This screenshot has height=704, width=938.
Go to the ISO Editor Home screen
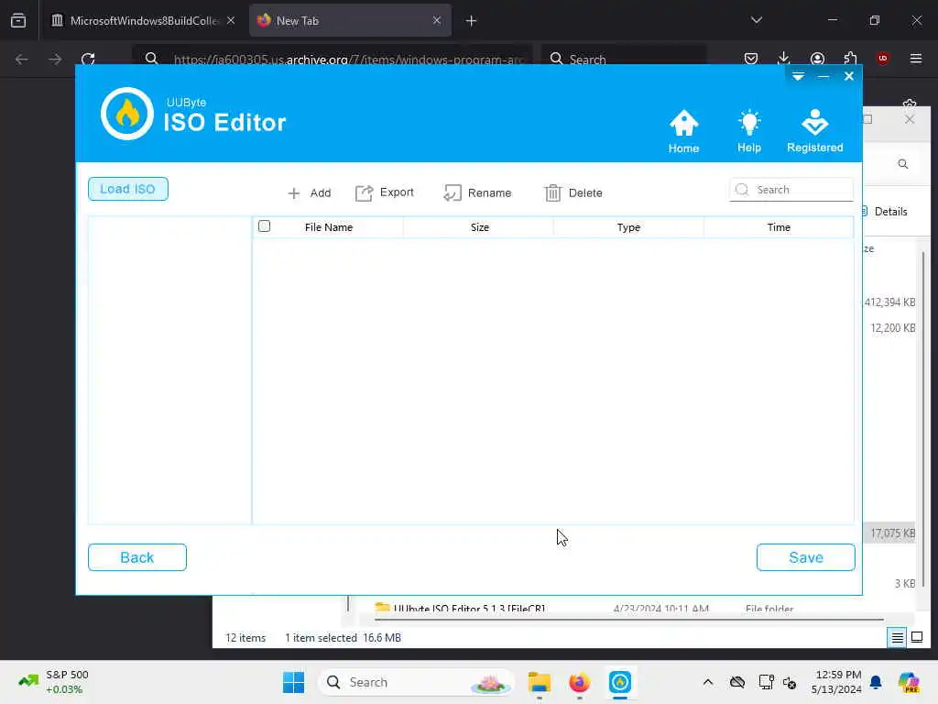[x=683, y=132]
